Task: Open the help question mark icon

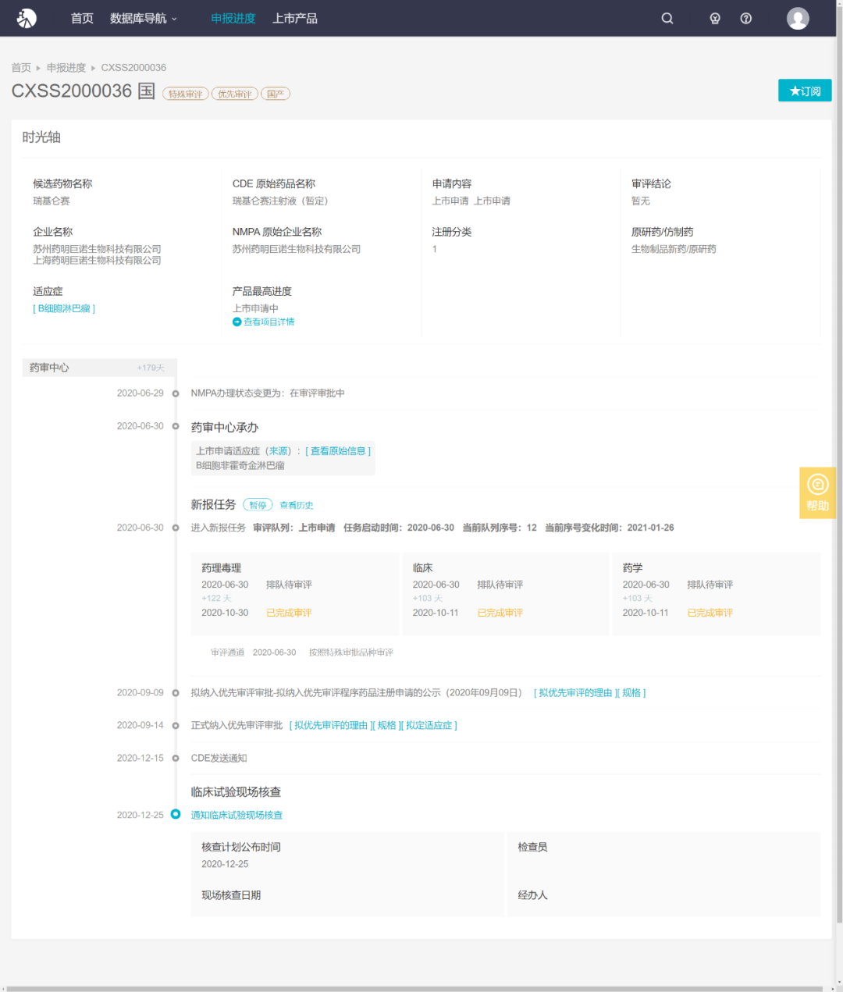Action: pyautogui.click(x=746, y=18)
